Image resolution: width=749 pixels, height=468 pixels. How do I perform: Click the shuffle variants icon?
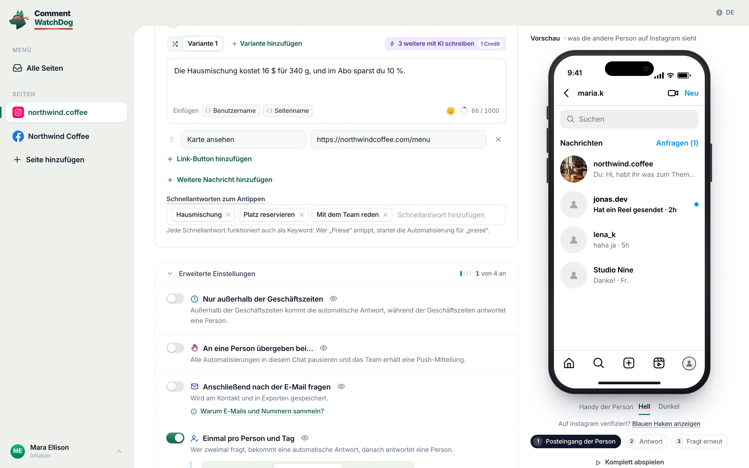tap(175, 44)
